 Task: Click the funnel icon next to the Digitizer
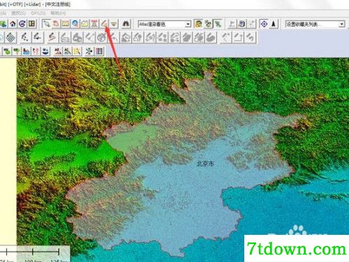pyautogui.click(x=114, y=24)
